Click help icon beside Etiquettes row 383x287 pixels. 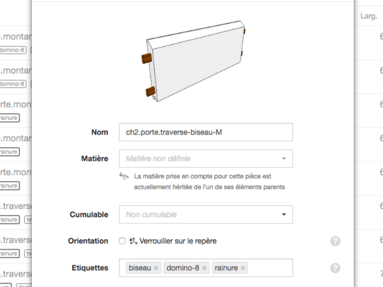click(x=335, y=269)
